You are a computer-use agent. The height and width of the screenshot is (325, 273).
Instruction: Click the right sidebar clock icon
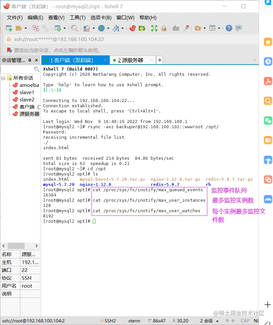point(268,62)
